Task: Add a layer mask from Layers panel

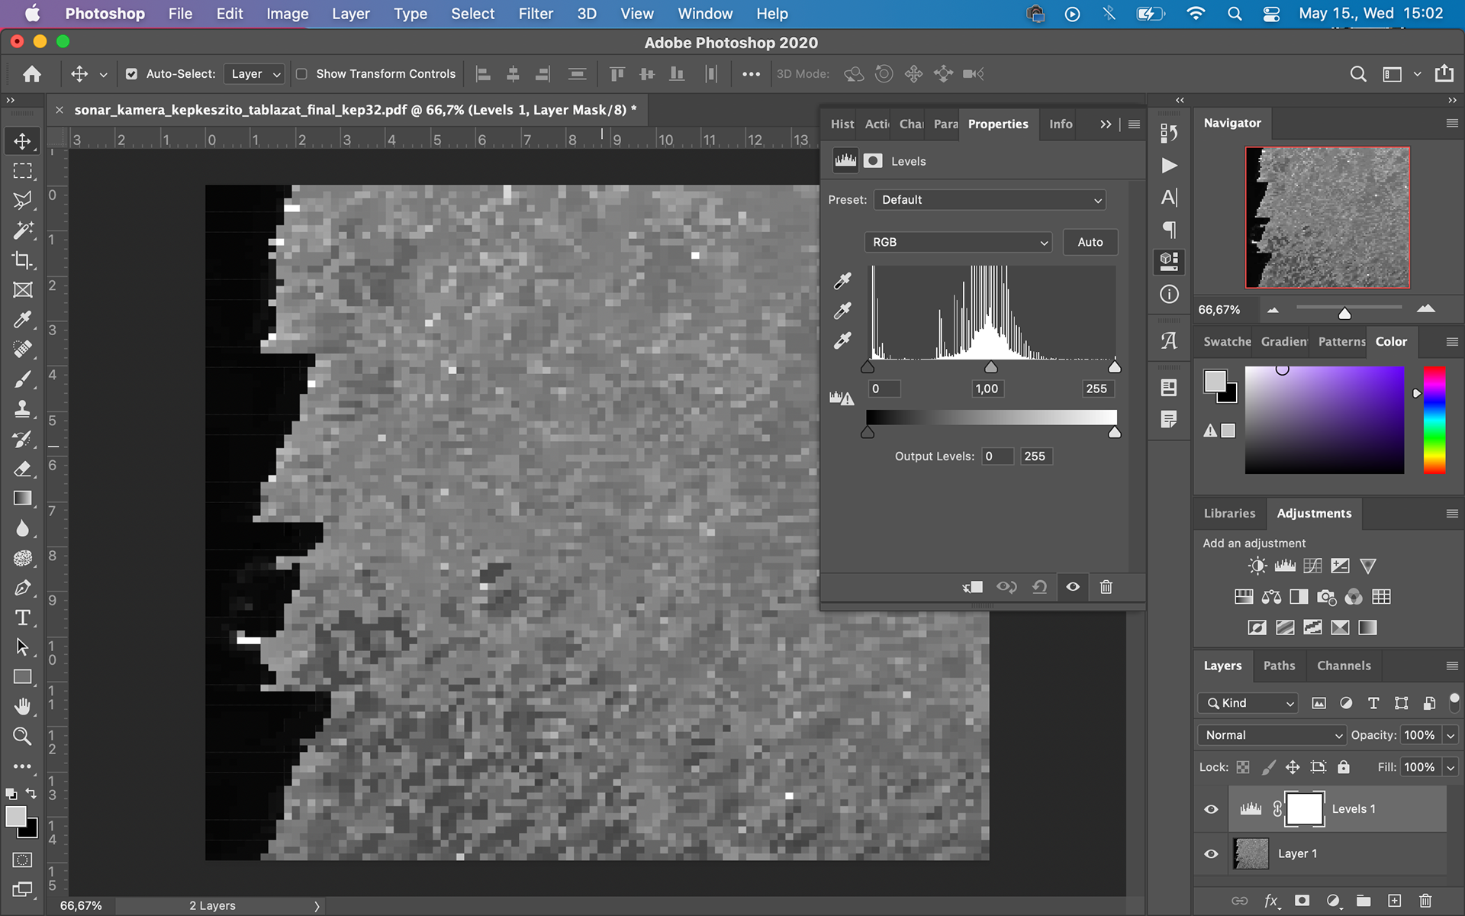Action: 1302,901
